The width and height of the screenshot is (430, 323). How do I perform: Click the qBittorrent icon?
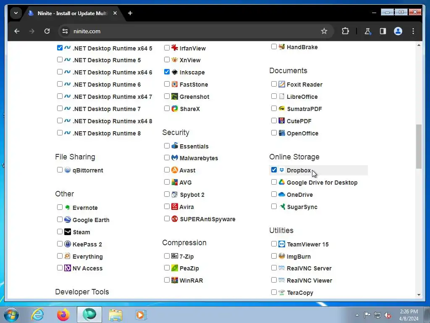(x=68, y=170)
